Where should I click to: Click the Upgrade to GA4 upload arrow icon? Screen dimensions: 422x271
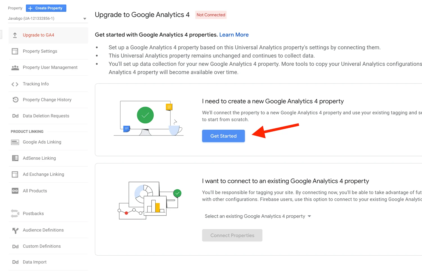(x=15, y=35)
